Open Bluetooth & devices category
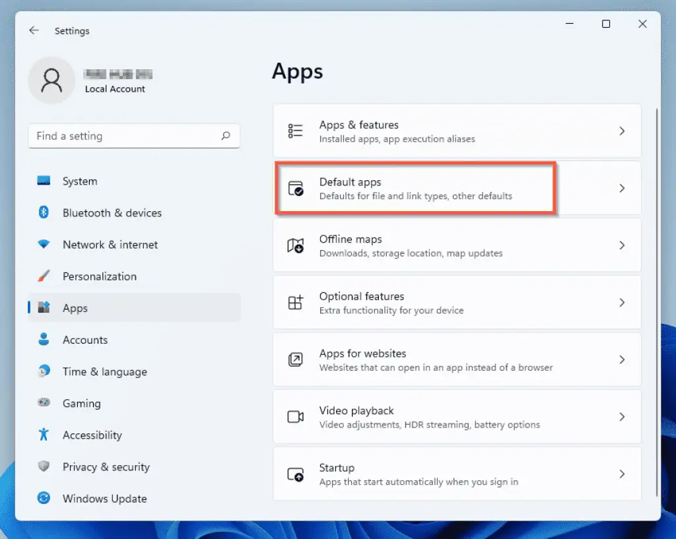Viewport: 676px width, 539px height. (x=134, y=212)
